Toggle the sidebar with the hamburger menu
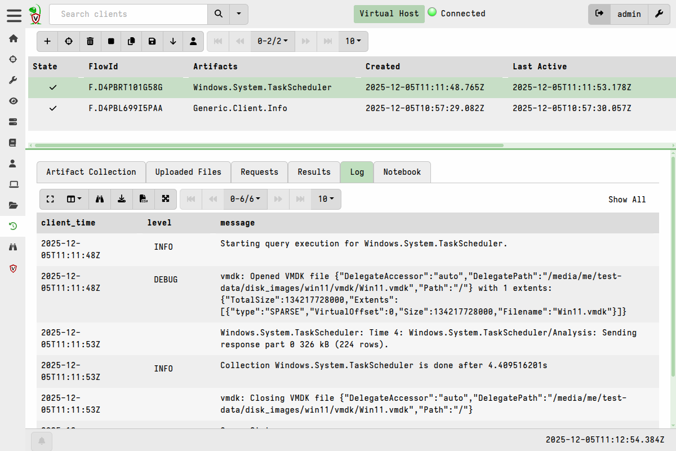The image size is (676, 451). click(x=14, y=15)
